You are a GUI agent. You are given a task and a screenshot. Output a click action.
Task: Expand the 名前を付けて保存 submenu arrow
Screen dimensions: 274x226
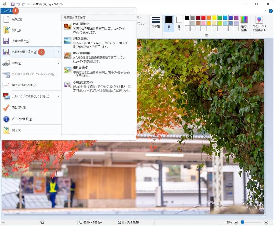coord(58,52)
